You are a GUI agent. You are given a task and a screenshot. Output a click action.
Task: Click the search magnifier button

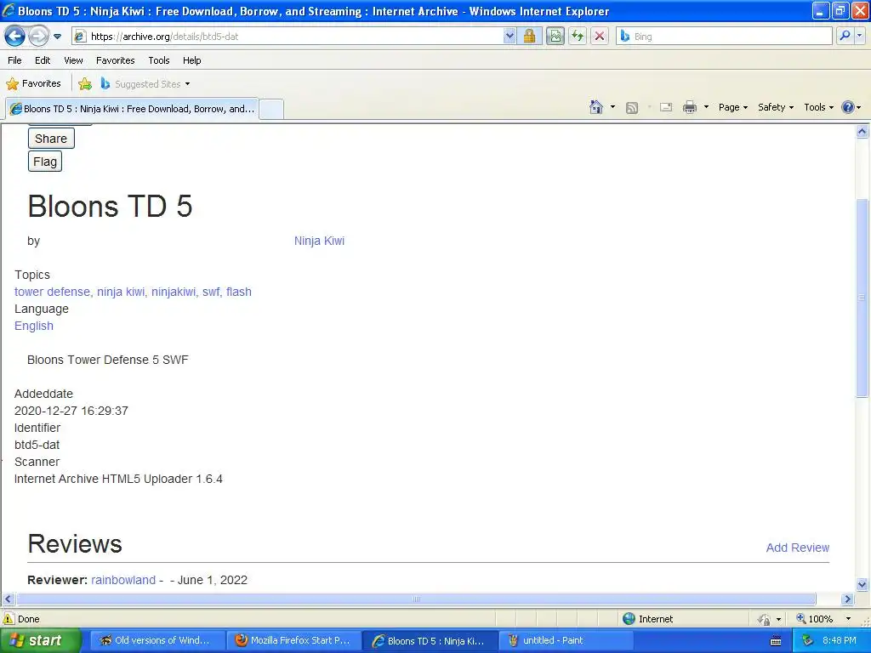tap(845, 36)
